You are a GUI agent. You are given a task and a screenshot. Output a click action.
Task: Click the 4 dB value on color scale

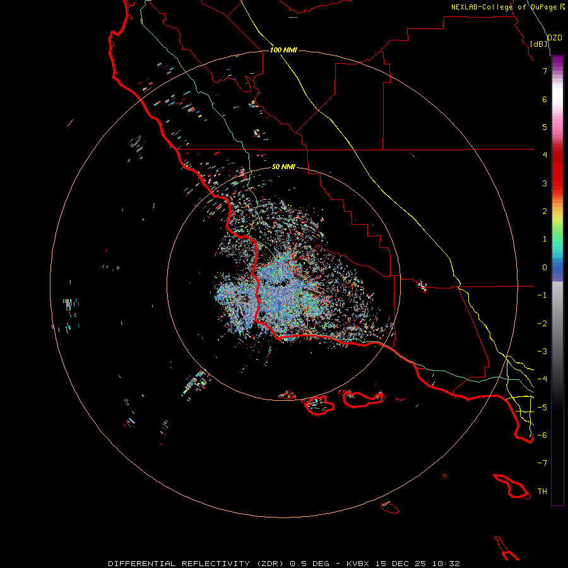click(545, 155)
